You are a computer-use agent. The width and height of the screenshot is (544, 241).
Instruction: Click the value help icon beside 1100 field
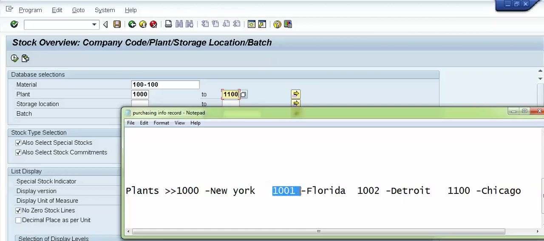(x=244, y=94)
